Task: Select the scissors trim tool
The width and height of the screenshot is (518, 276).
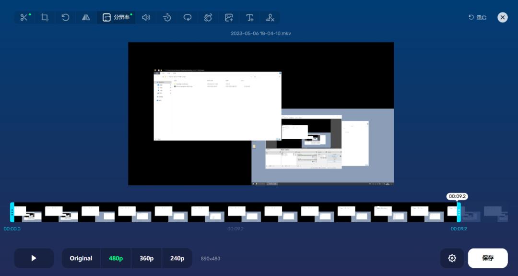Action: click(24, 18)
